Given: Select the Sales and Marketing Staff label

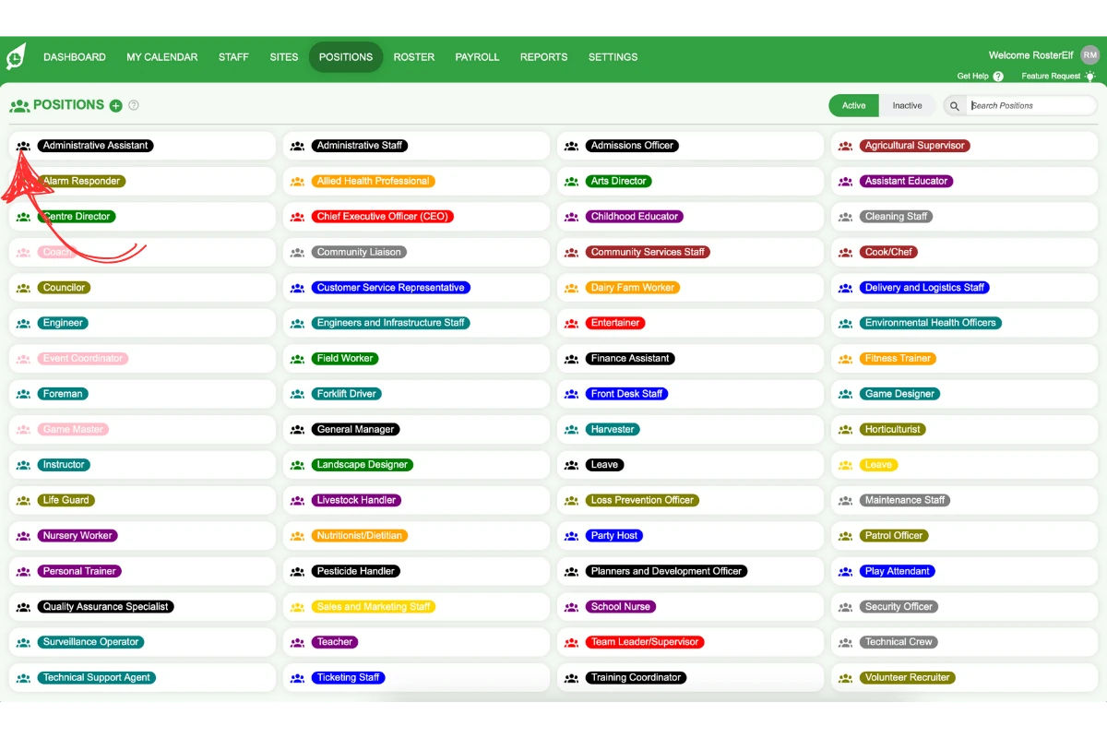Looking at the screenshot, I should pyautogui.click(x=374, y=607).
